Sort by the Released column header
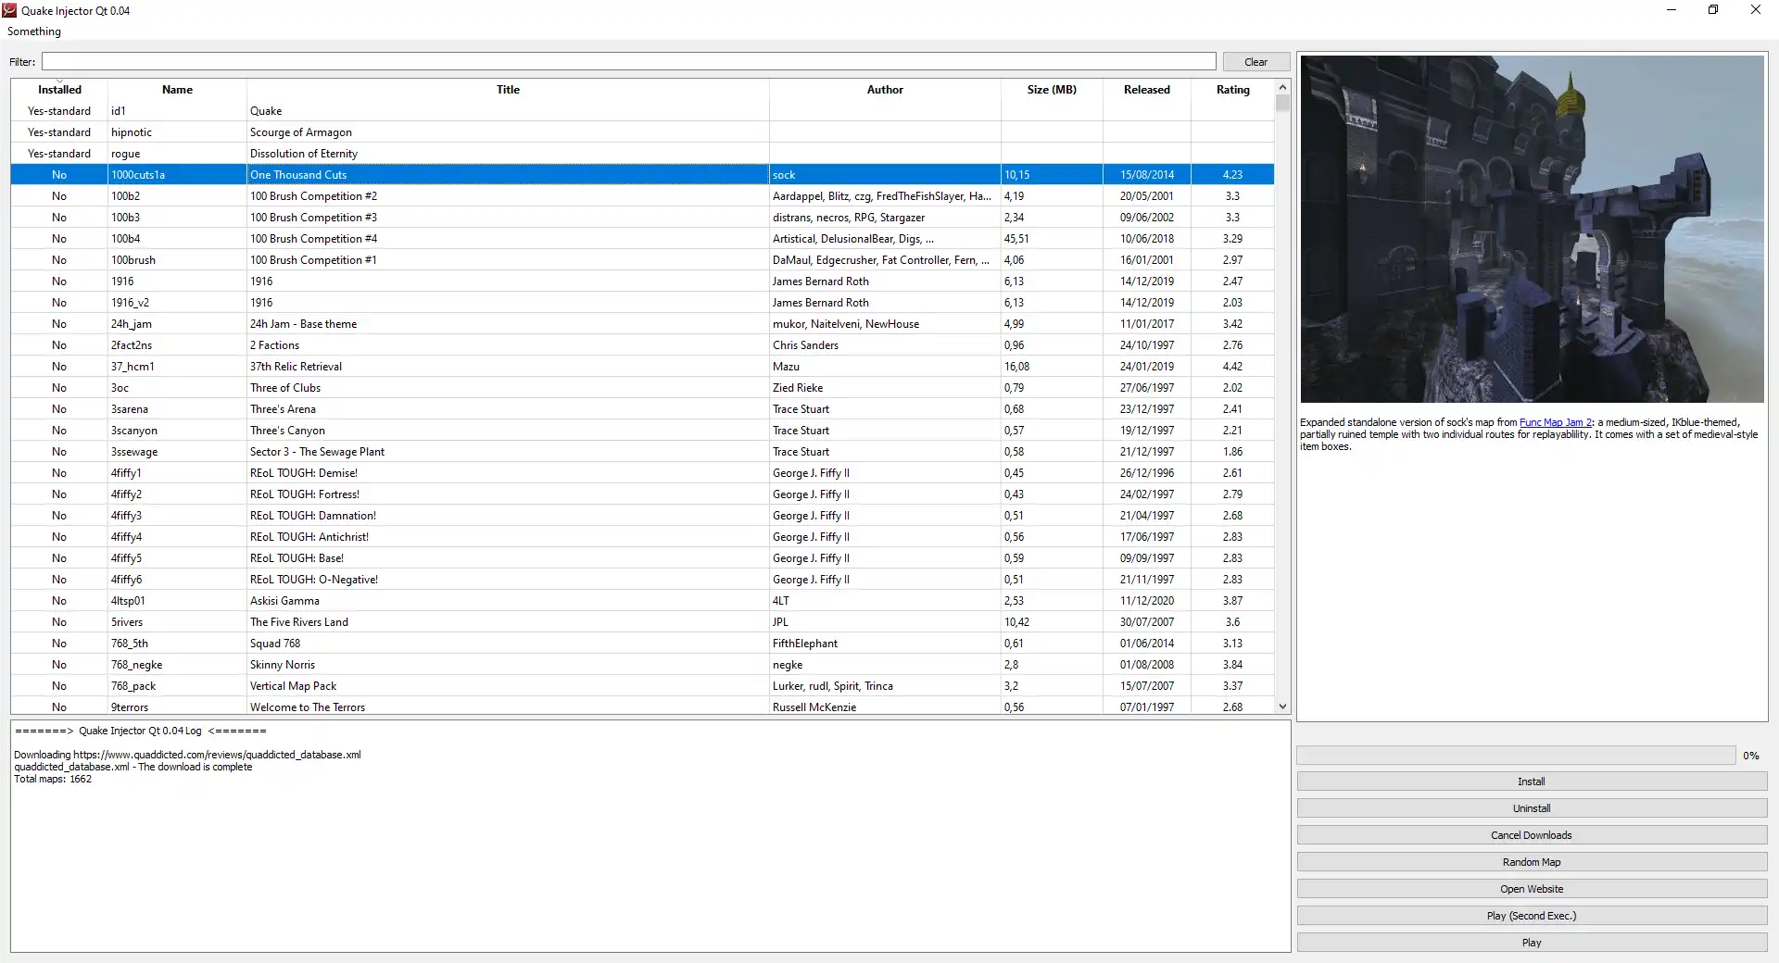 tap(1147, 90)
